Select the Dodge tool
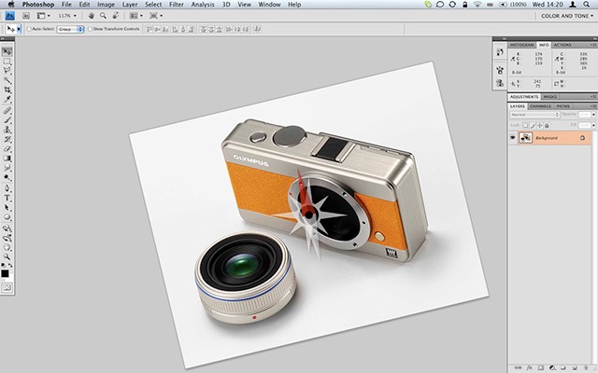The height and width of the screenshot is (373, 598). point(7,177)
